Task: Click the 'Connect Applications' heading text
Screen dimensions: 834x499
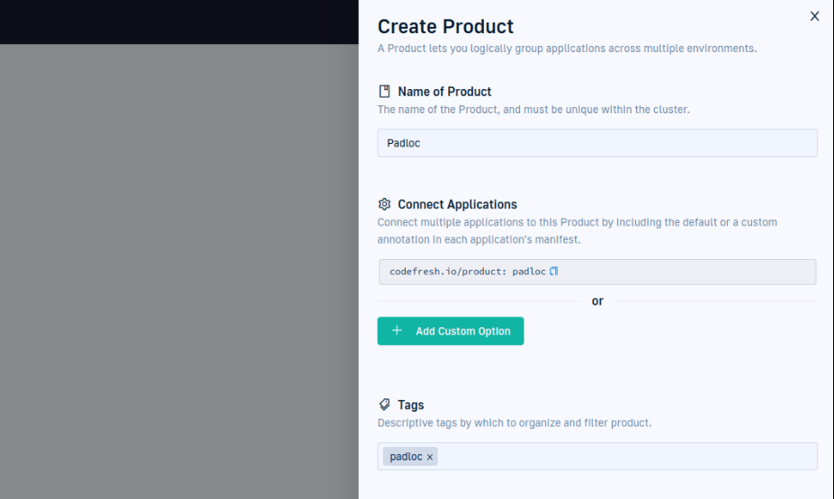Action: click(x=457, y=205)
